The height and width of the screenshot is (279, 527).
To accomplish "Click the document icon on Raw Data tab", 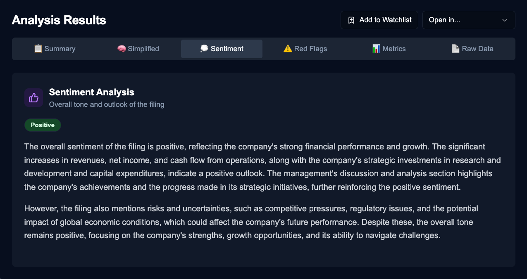I will coord(455,48).
